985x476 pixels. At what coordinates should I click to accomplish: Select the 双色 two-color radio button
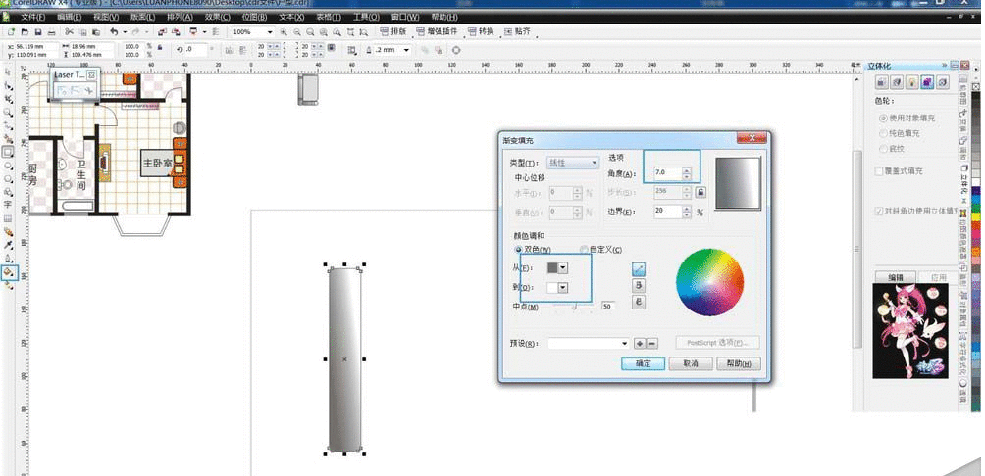coord(519,249)
